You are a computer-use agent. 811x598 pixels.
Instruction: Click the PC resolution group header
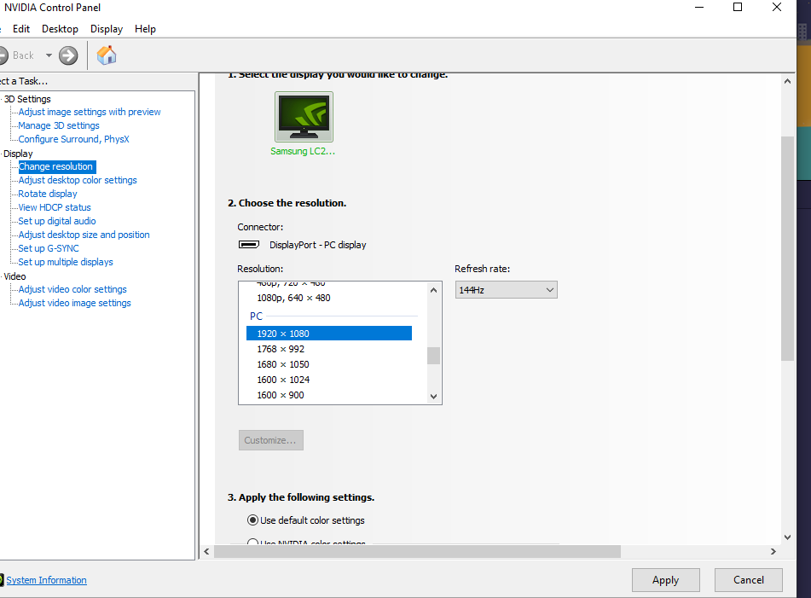[x=257, y=316]
